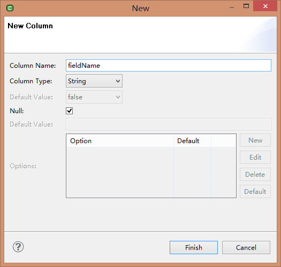Click the Default option side button
The height and width of the screenshot is (267, 281).
click(x=255, y=192)
